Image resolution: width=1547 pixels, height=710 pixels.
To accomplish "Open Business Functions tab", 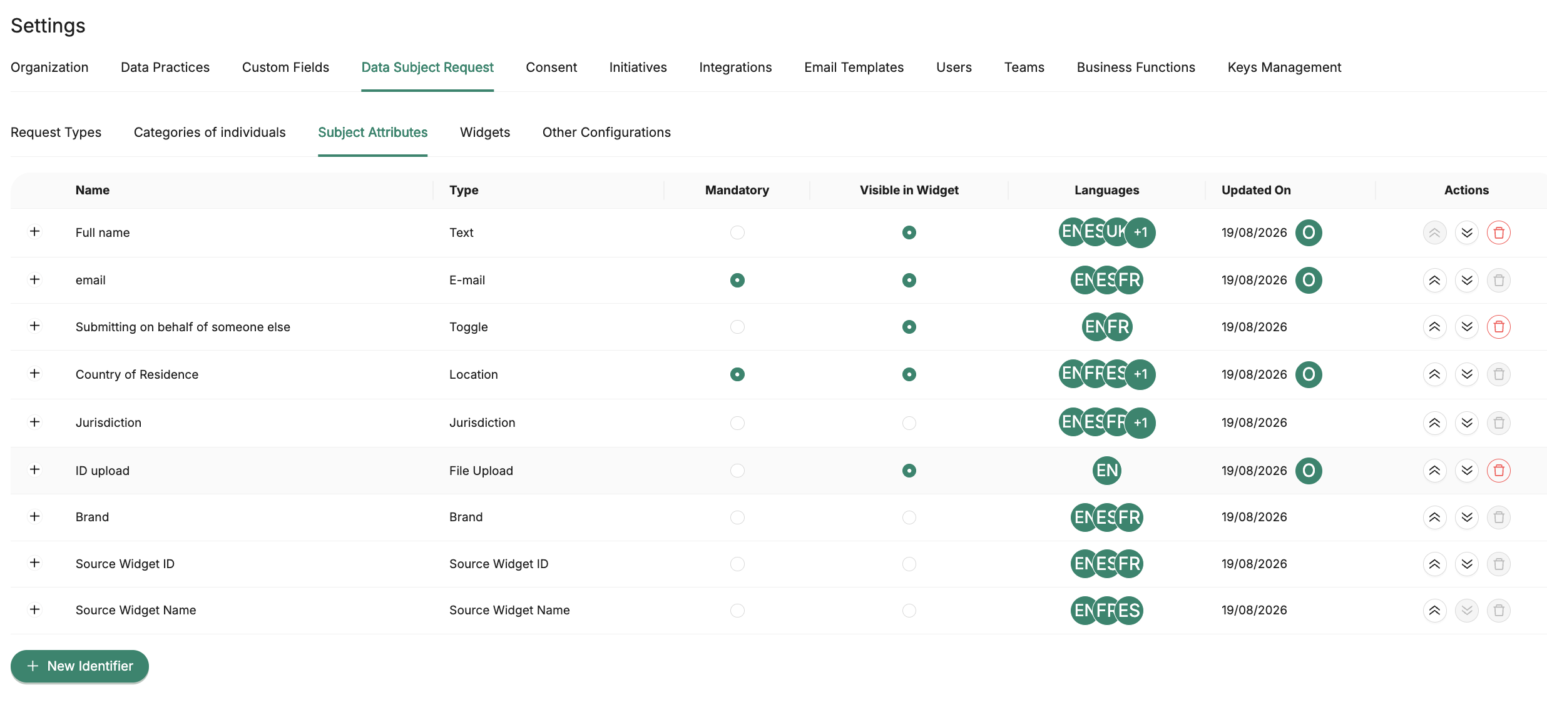I will tap(1136, 67).
